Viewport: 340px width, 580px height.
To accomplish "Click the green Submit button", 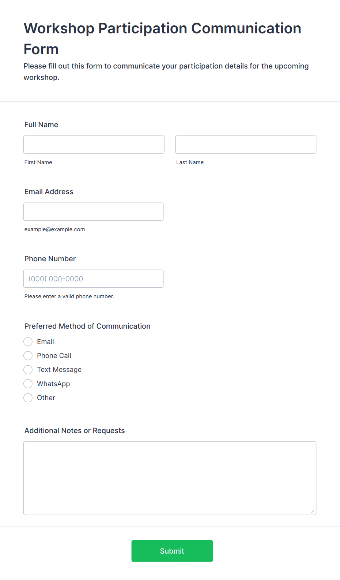I will (x=172, y=551).
